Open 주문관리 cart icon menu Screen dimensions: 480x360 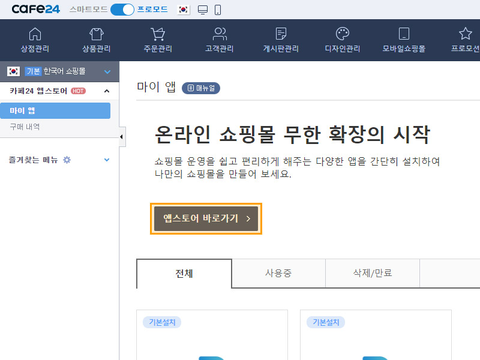click(x=158, y=40)
